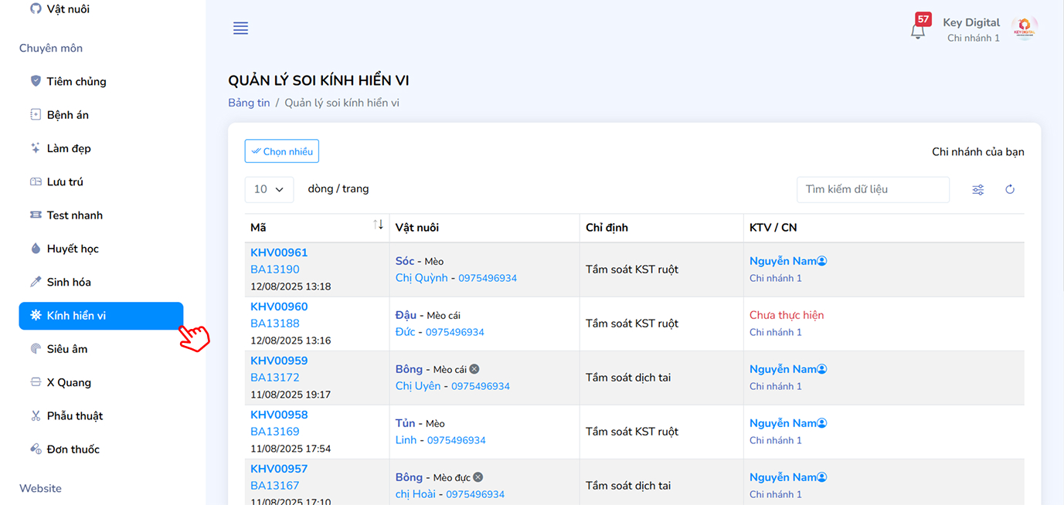This screenshot has height=505, width=1064.
Task: Click the Bảng tin breadcrumb link
Action: pos(249,103)
